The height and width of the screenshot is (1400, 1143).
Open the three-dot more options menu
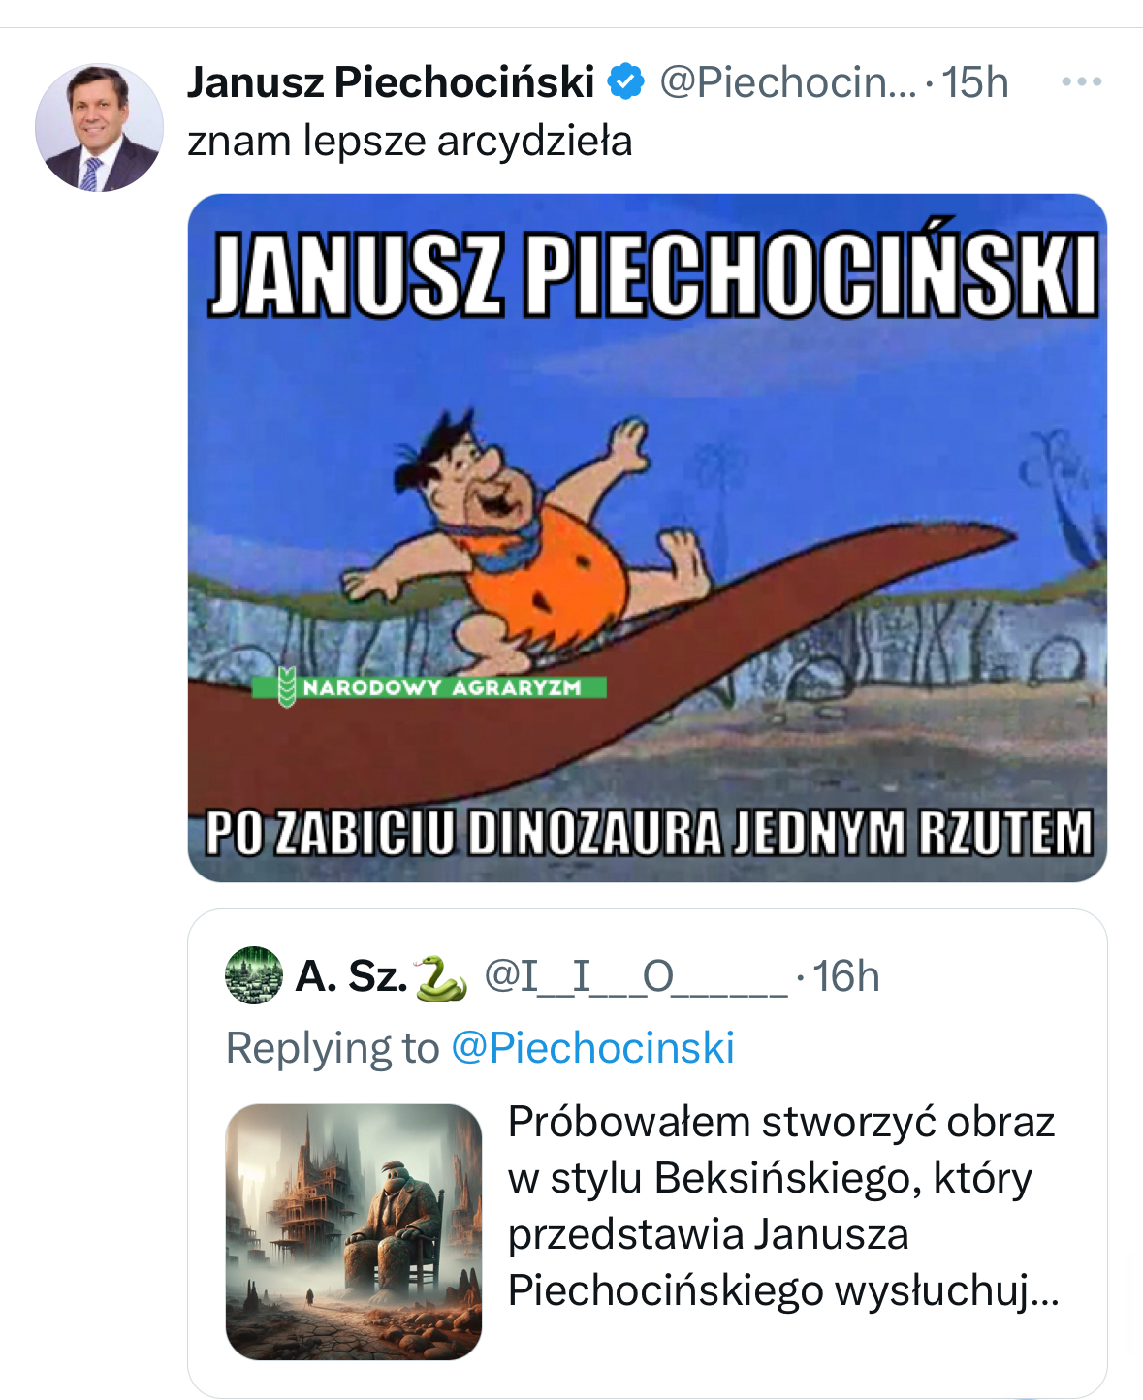pos(1081,82)
